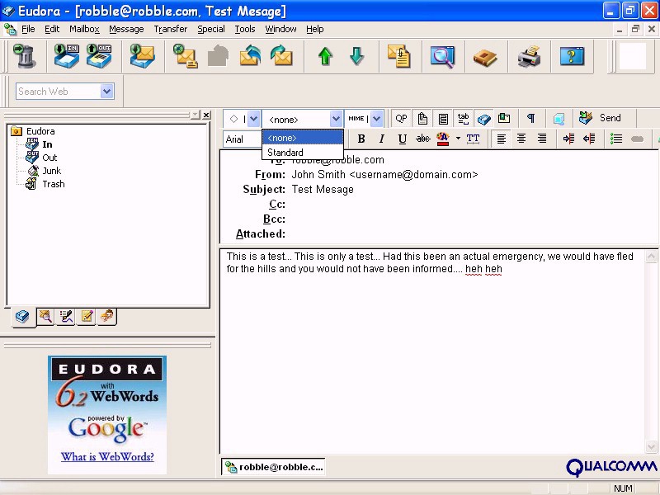The width and height of the screenshot is (660, 495).
Task: Click the Search Web input field
Action: pyautogui.click(x=59, y=92)
